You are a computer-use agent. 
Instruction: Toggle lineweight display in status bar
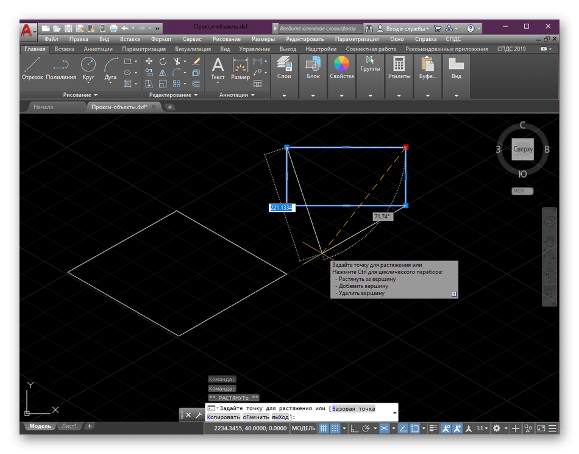[433, 428]
